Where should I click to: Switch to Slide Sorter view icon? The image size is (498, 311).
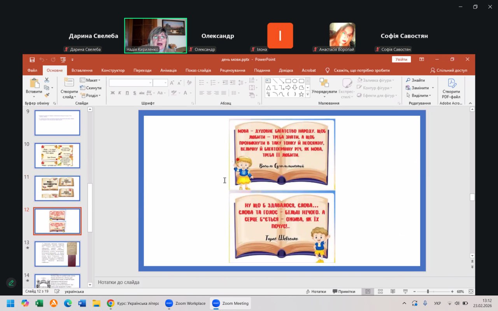point(380,292)
